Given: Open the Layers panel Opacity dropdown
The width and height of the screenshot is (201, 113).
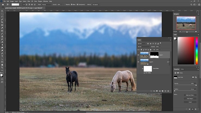Looking at the screenshot, I should click(x=160, y=47).
